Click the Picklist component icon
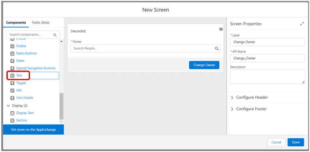The height and width of the screenshot is (152, 310). tap(12, 46)
